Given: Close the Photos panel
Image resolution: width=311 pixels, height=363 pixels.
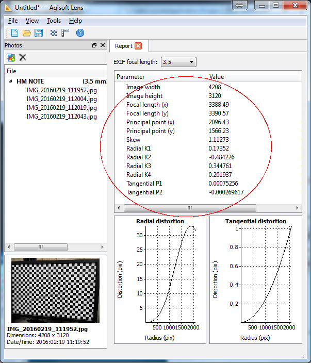Looking at the screenshot, I should (x=103, y=45).
